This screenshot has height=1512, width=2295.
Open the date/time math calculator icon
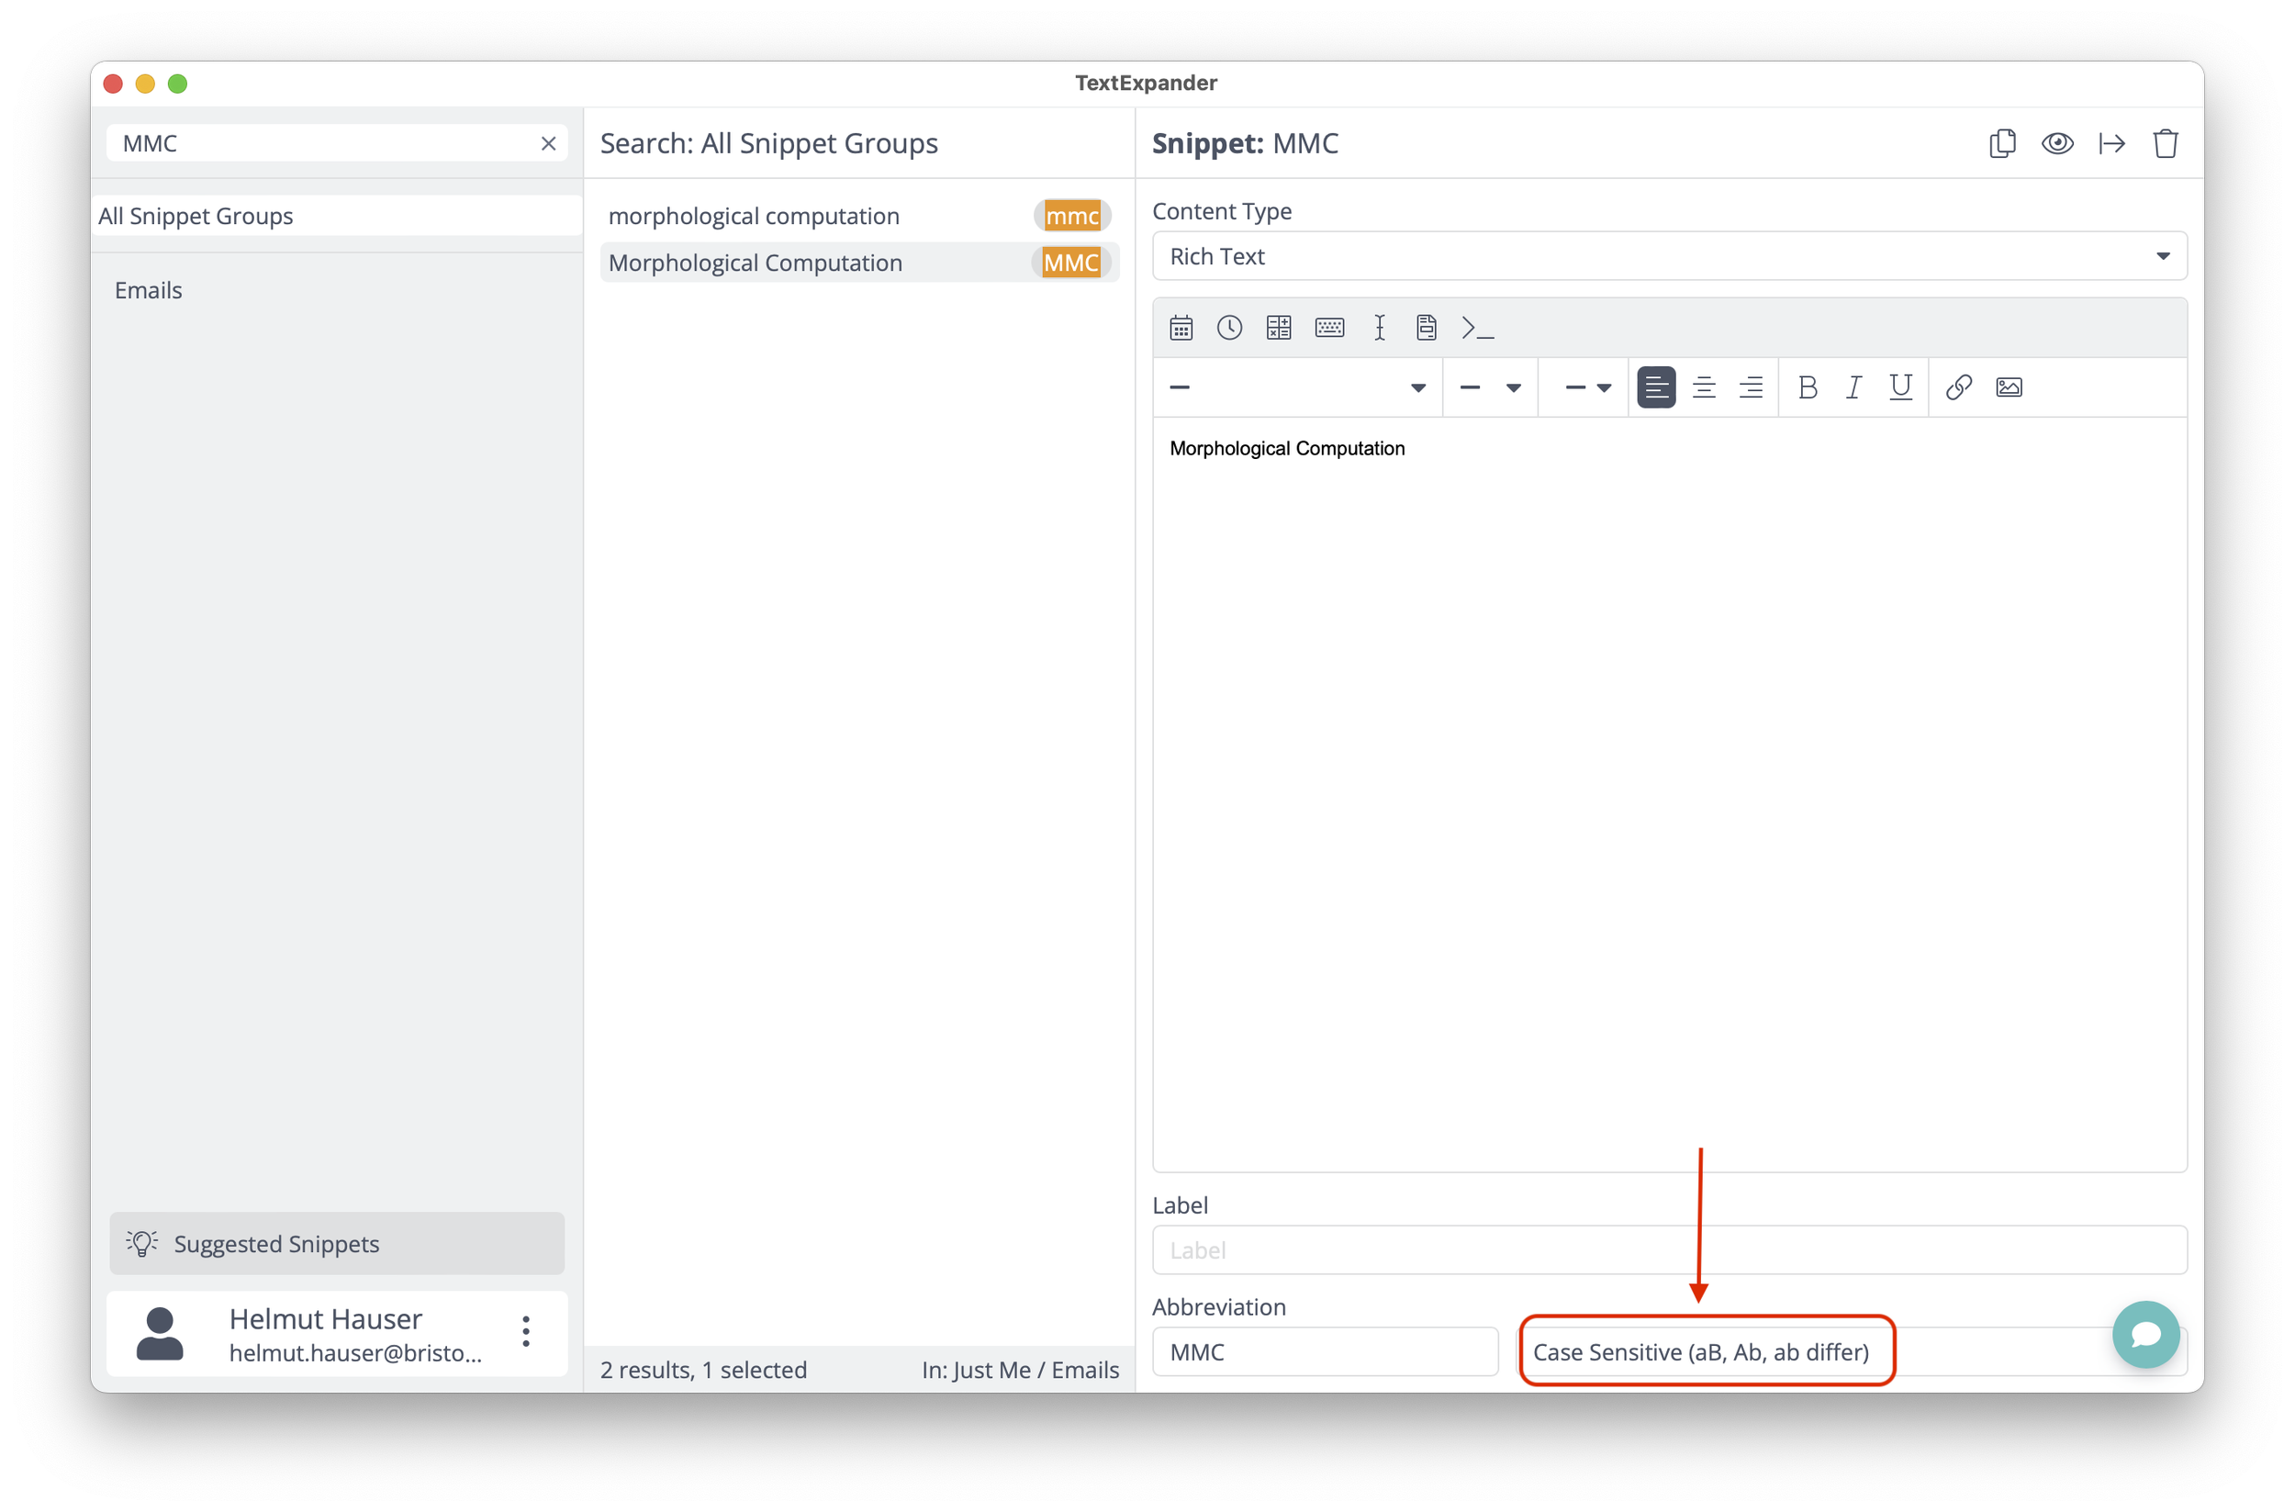coord(1279,328)
